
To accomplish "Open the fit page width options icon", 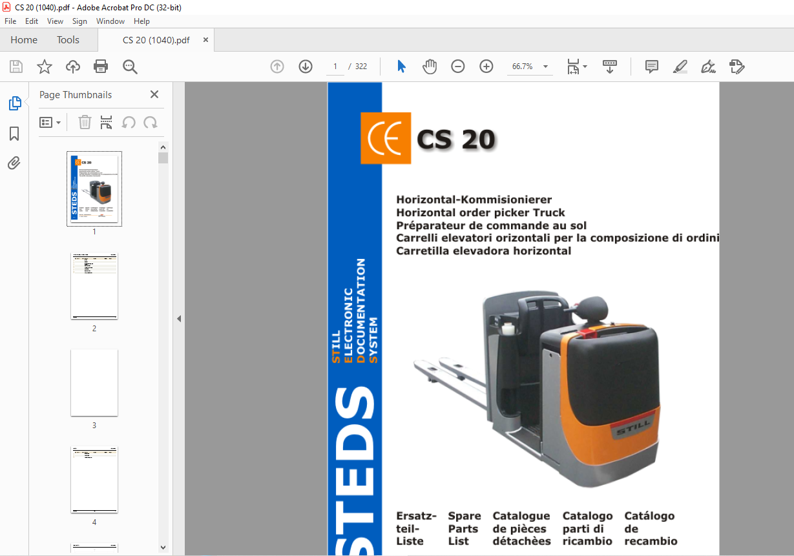I will [574, 67].
